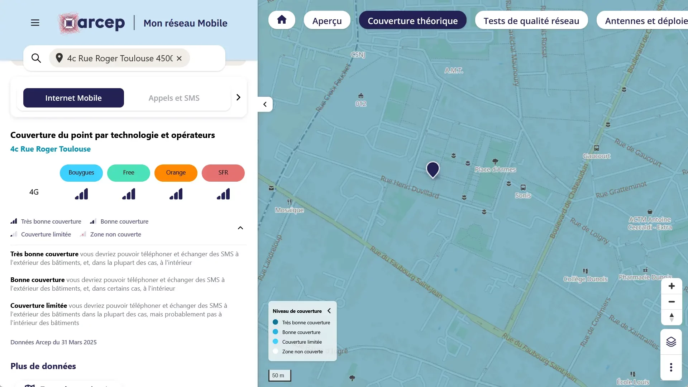Show next tabs with right chevron
The width and height of the screenshot is (688, 387).
coord(238,97)
